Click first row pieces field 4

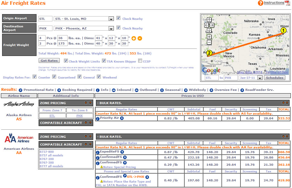pos(42,38)
